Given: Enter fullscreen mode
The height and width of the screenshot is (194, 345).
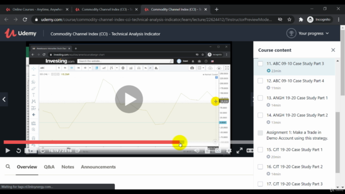Looking at the screenshot, I should [x=239, y=151].
